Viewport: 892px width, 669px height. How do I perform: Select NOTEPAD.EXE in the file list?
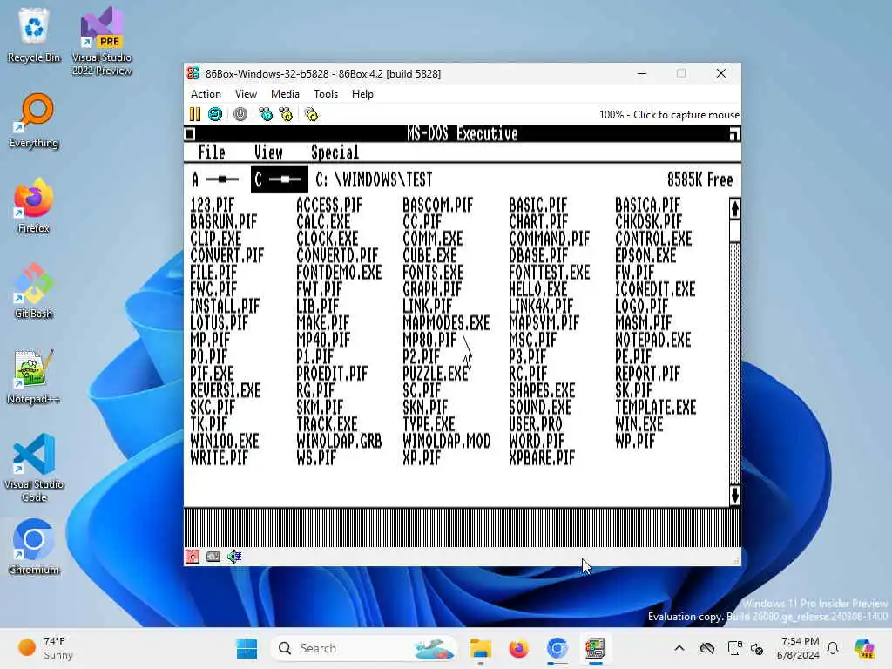tap(653, 341)
